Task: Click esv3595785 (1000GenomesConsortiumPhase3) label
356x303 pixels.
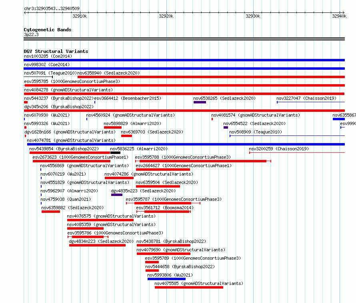Action: pyautogui.click(x=72, y=81)
